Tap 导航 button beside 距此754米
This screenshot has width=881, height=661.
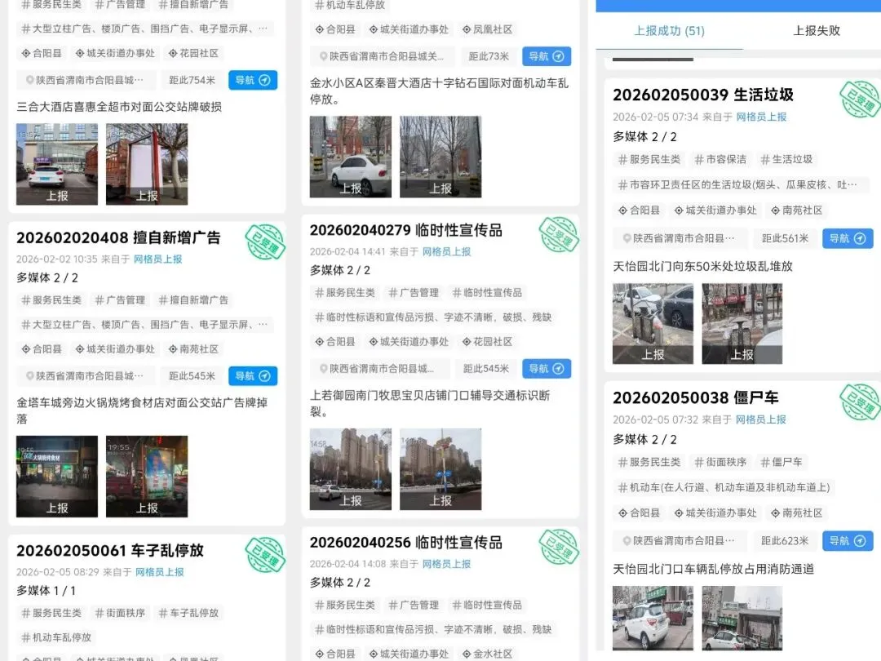[x=253, y=80]
